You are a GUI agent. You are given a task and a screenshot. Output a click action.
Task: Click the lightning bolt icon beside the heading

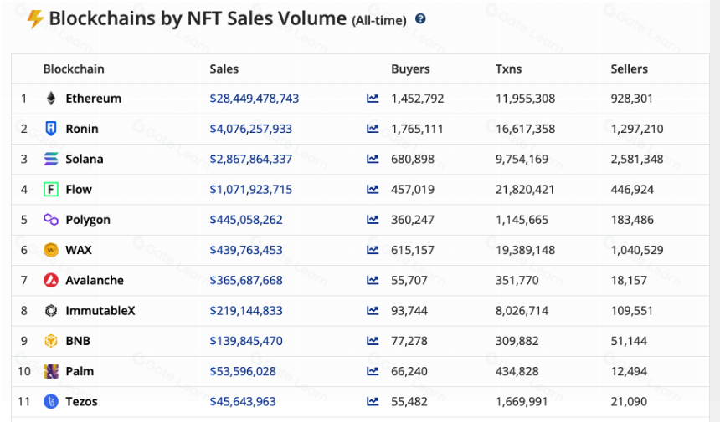point(35,19)
